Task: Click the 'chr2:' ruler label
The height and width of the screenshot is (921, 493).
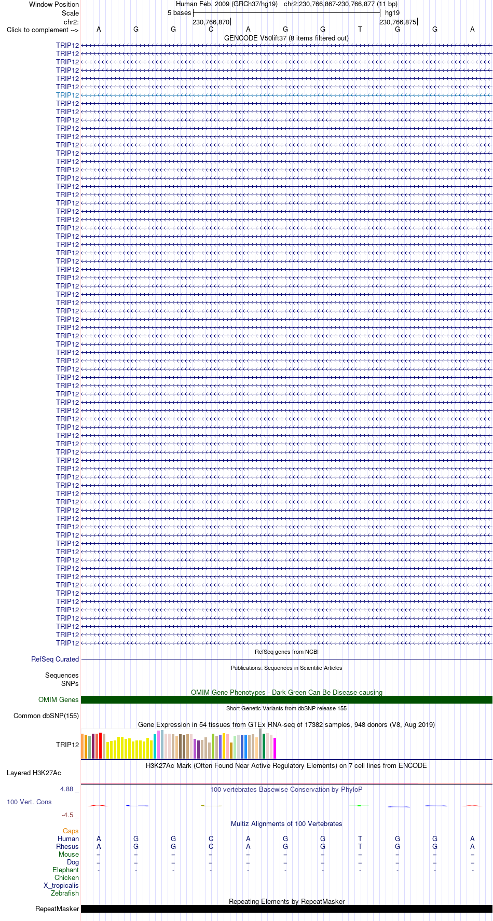Action: (71, 22)
